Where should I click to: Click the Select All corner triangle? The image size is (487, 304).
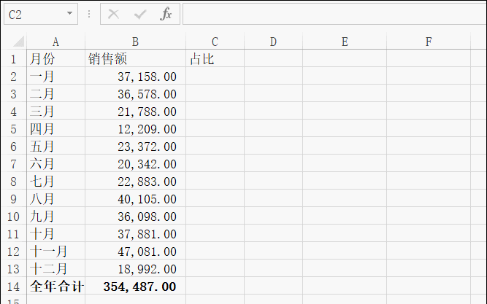pyautogui.click(x=18, y=42)
